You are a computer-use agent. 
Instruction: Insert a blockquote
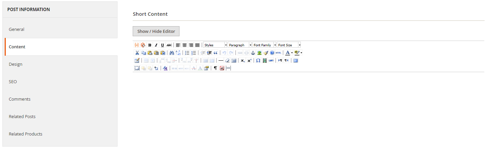(x=216, y=53)
